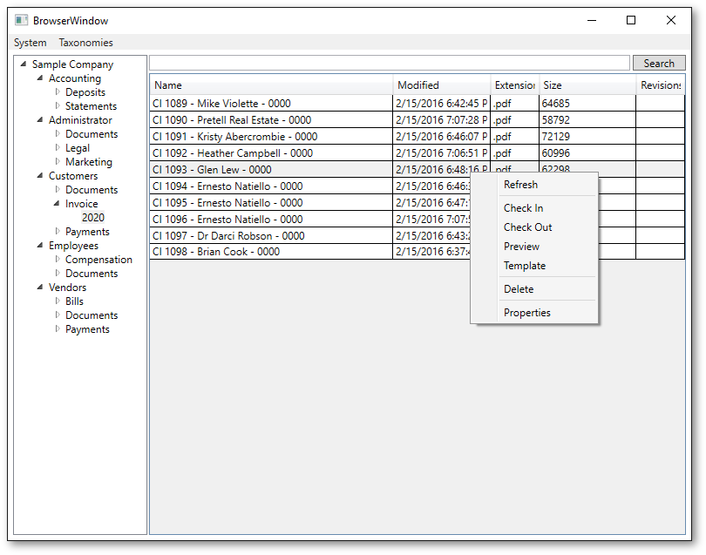This screenshot has height=555, width=706.
Task: Click modified date 2/15/2016 6:42:45
Action: [x=441, y=104]
